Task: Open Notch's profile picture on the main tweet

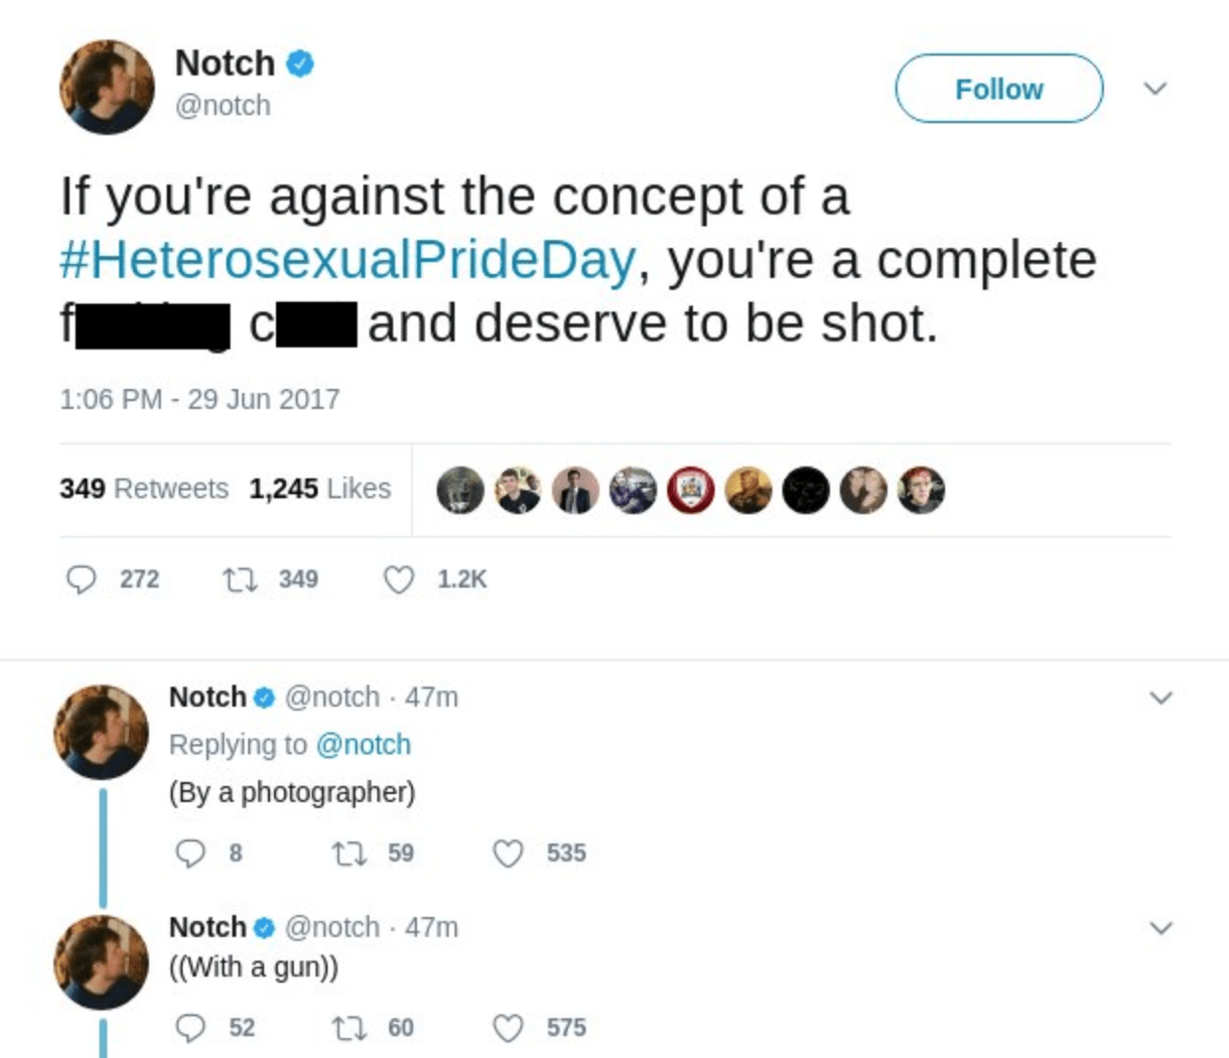Action: pyautogui.click(x=107, y=87)
